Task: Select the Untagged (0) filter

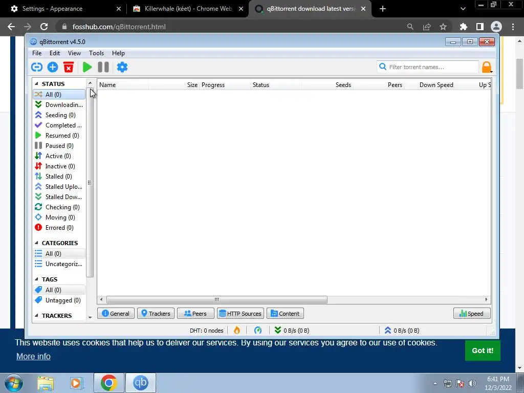Action: (x=59, y=300)
